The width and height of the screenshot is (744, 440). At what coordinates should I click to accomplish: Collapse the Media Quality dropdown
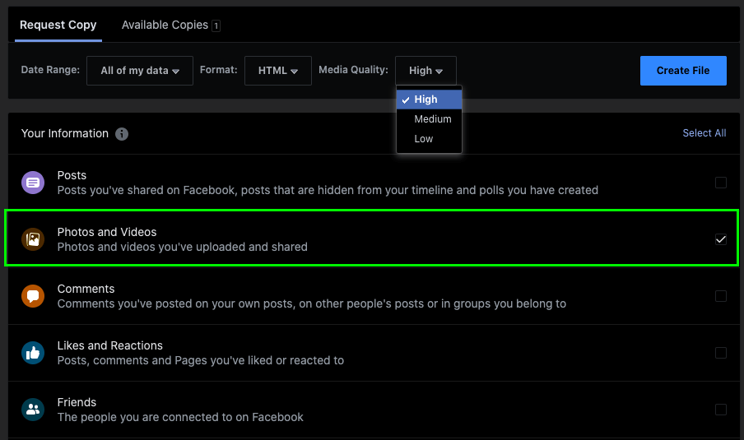tap(425, 71)
